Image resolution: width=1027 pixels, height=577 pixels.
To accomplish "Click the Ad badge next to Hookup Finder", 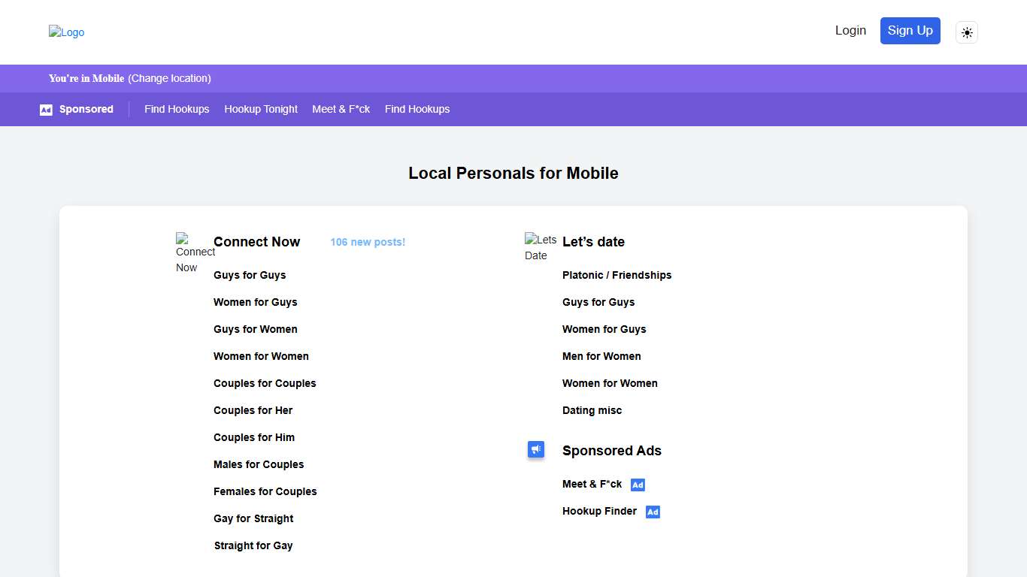I will (653, 512).
